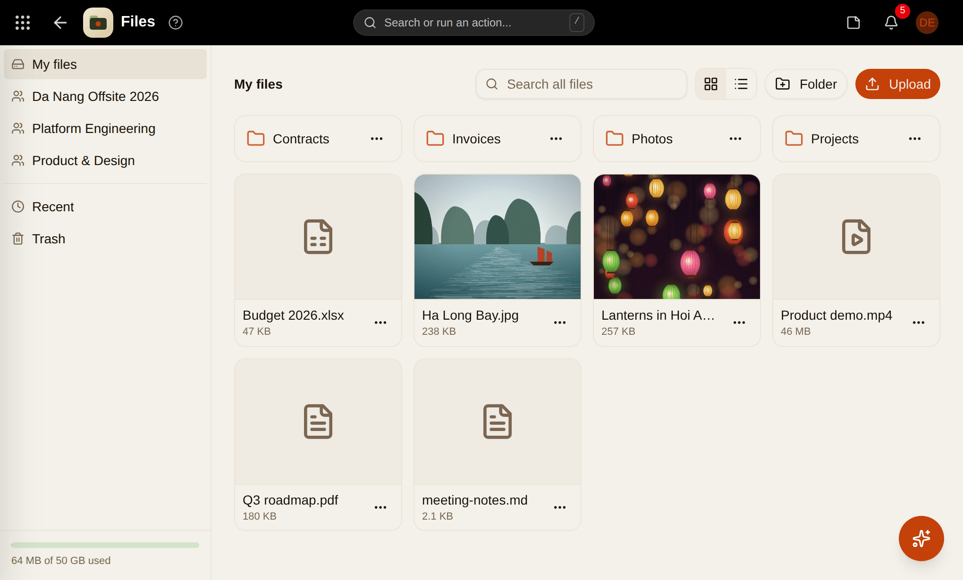Image resolution: width=963 pixels, height=580 pixels.
Task: Open more options for Invoices folder
Action: click(556, 139)
